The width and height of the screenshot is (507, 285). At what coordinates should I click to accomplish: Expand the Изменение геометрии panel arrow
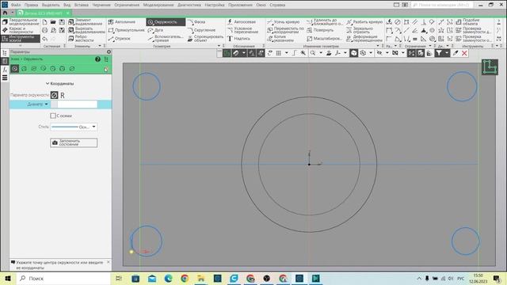378,46
